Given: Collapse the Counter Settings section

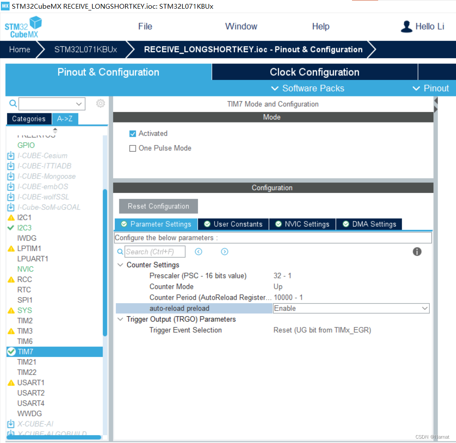Looking at the screenshot, I should (x=120, y=265).
